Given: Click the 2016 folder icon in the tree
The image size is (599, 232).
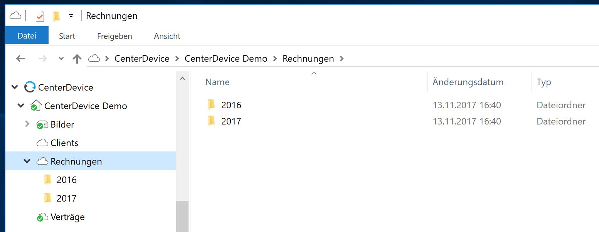Looking at the screenshot, I should (48, 180).
